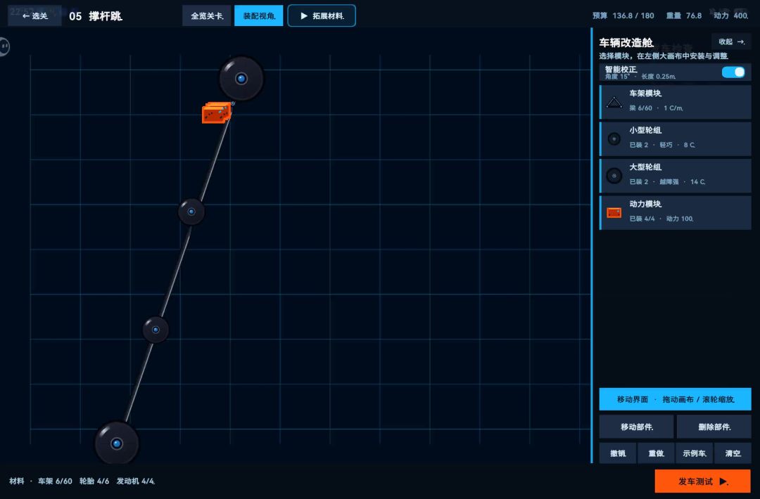Switch to the 全览关卡 view
The height and width of the screenshot is (499, 760).
pos(207,16)
